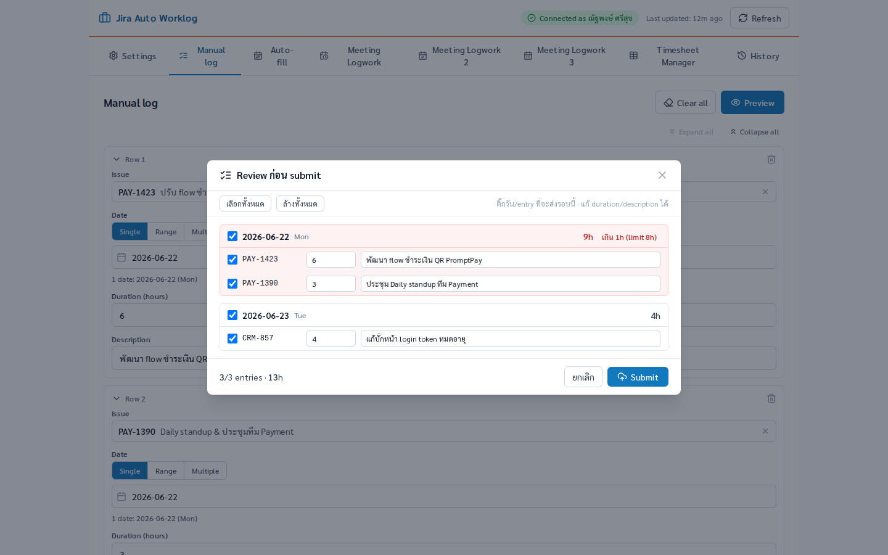Clear the PAY-1390 issue field X icon
The image size is (888, 555).
click(x=765, y=431)
